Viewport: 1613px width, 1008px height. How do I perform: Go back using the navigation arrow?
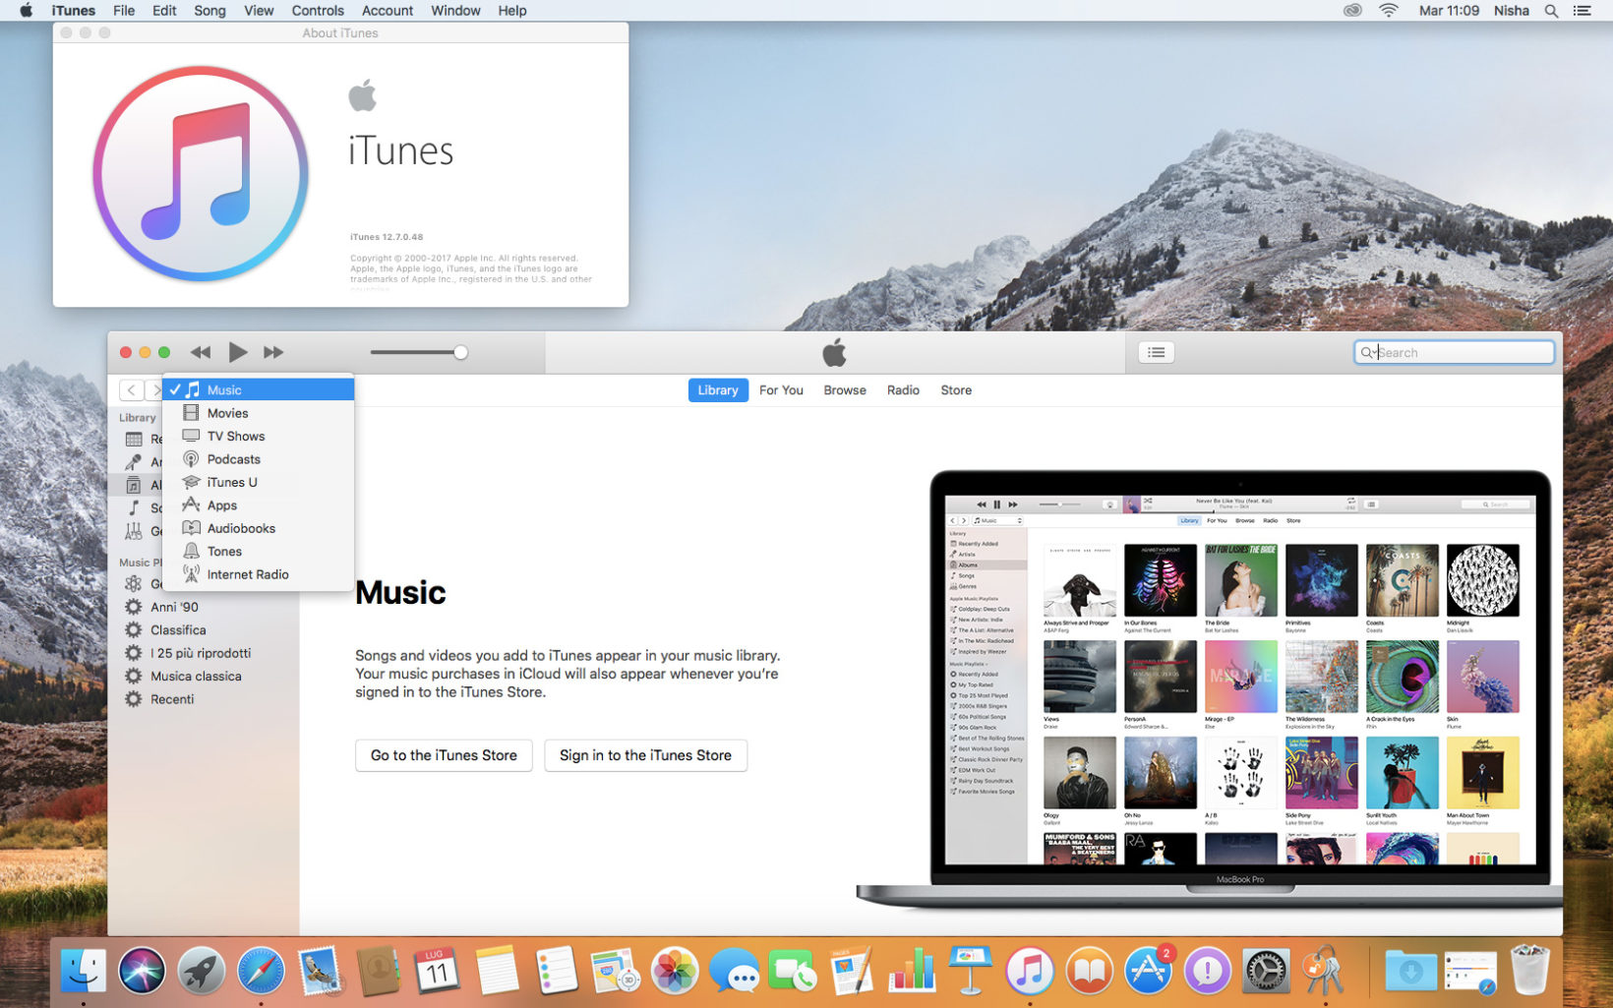[x=131, y=390]
